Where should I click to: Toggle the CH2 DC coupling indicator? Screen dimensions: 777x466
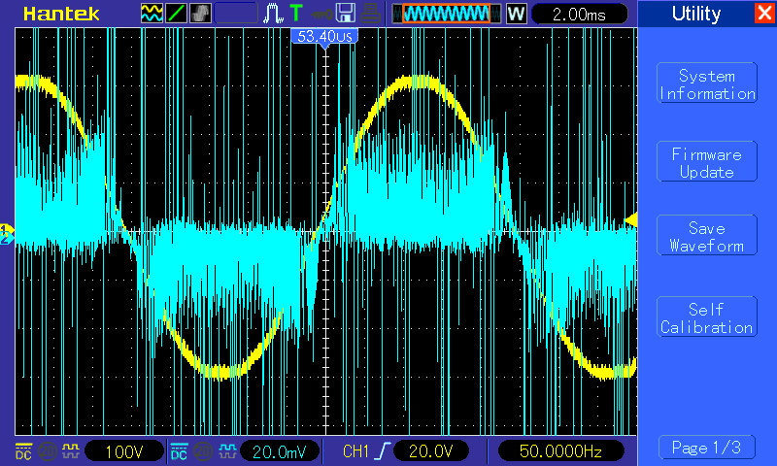pos(179,451)
